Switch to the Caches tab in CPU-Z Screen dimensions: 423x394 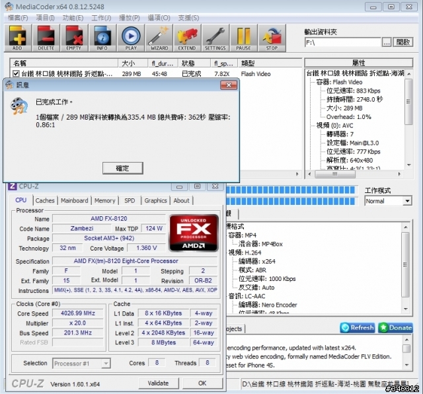(45, 200)
